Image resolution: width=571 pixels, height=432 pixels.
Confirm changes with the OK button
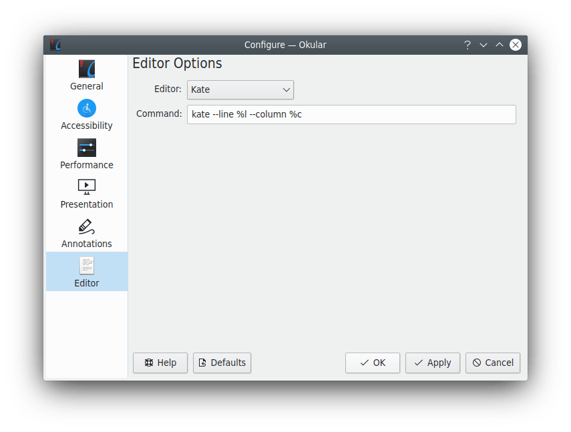[373, 363]
